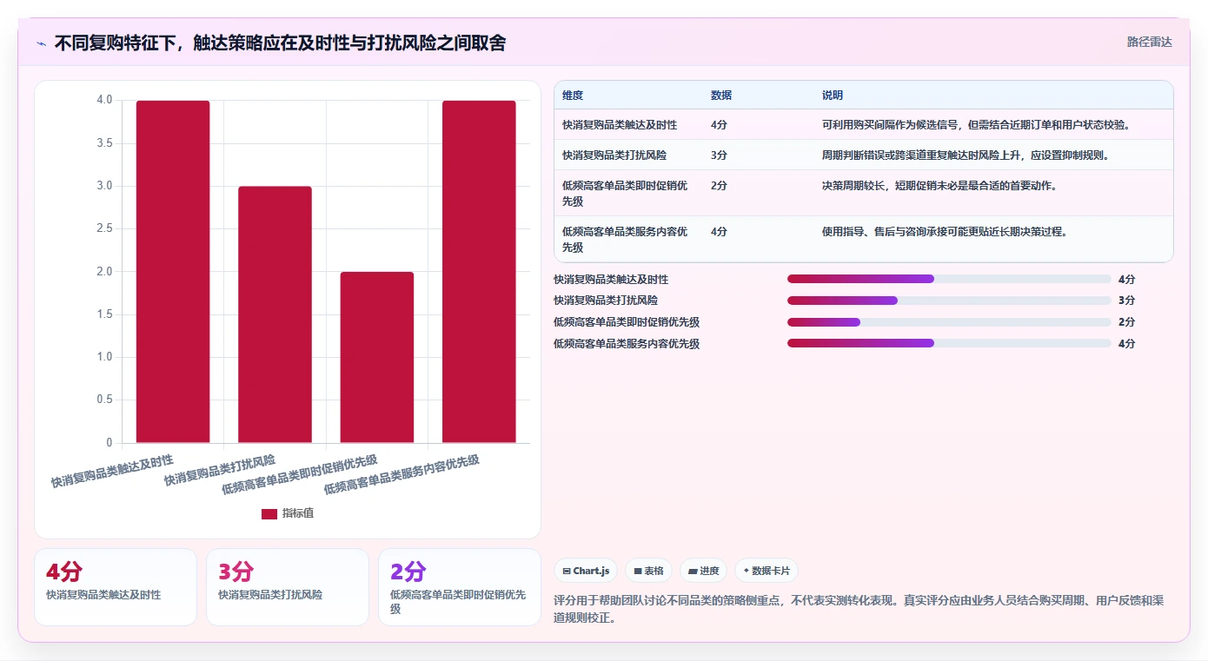Screen dimensions: 1208x661
Task: Click the lightning icon beside the title
Action: pos(41,43)
